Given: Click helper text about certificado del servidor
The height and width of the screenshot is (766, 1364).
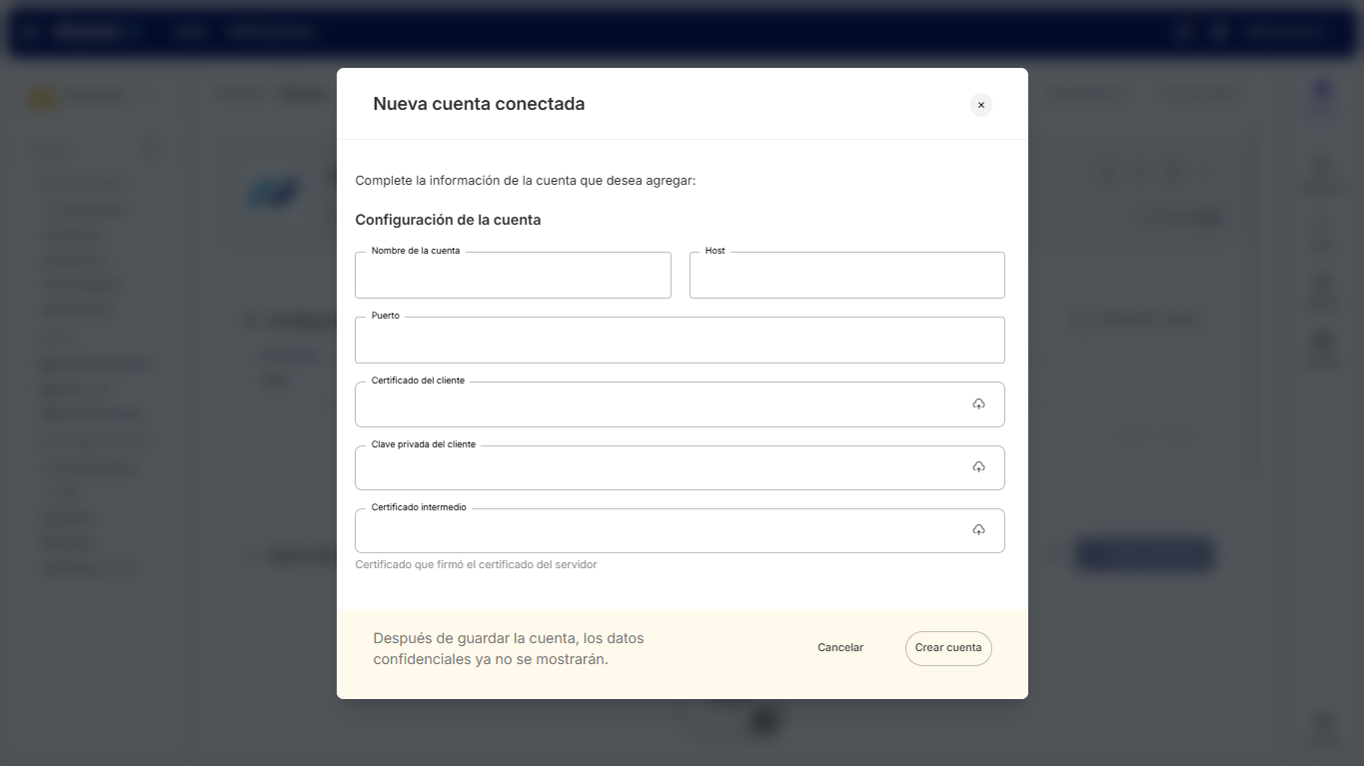Looking at the screenshot, I should click(x=476, y=565).
